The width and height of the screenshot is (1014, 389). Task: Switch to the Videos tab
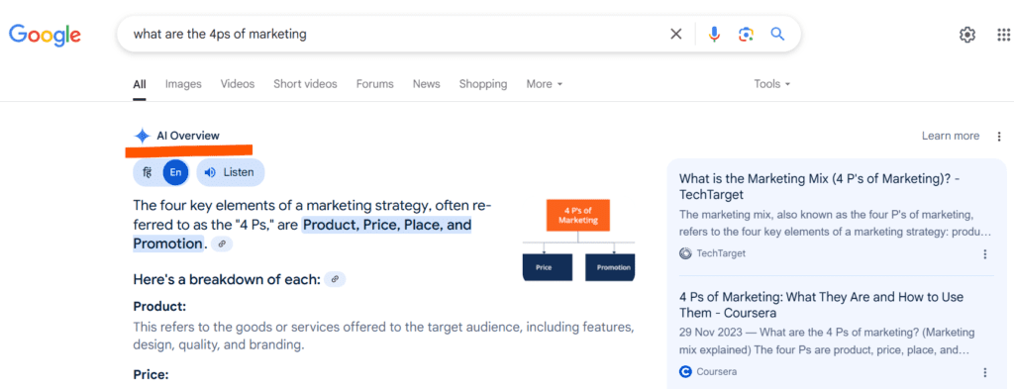[238, 84]
